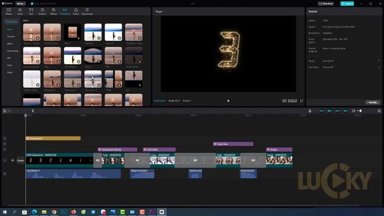Select the Mask transitions category
The image size is (384, 216).
coord(10,73)
